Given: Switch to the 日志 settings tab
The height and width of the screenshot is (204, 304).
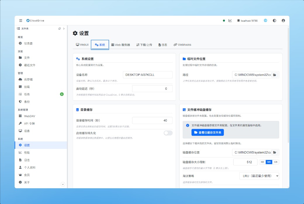Looking at the screenshot, I should click(163, 45).
